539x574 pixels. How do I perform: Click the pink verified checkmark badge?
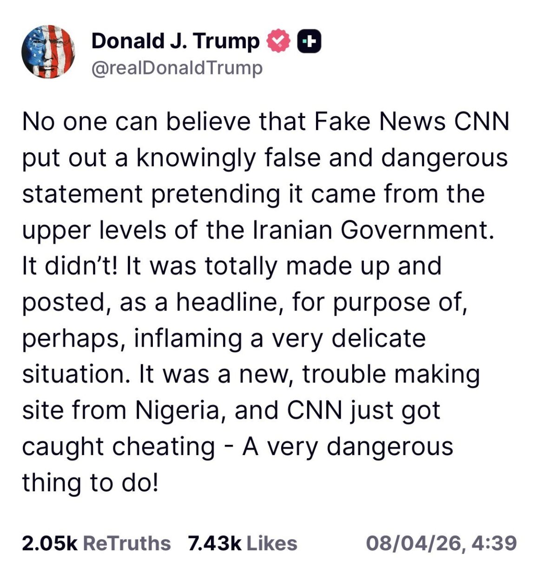[277, 40]
